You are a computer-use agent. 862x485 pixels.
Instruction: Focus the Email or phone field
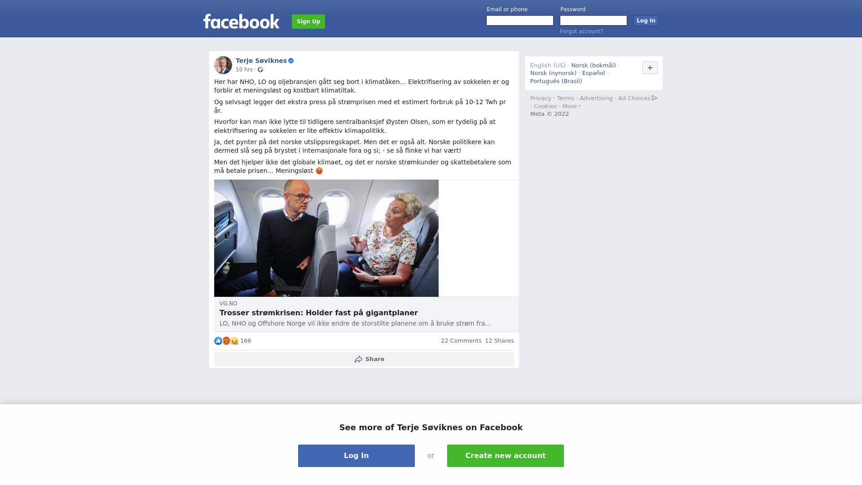point(520,21)
